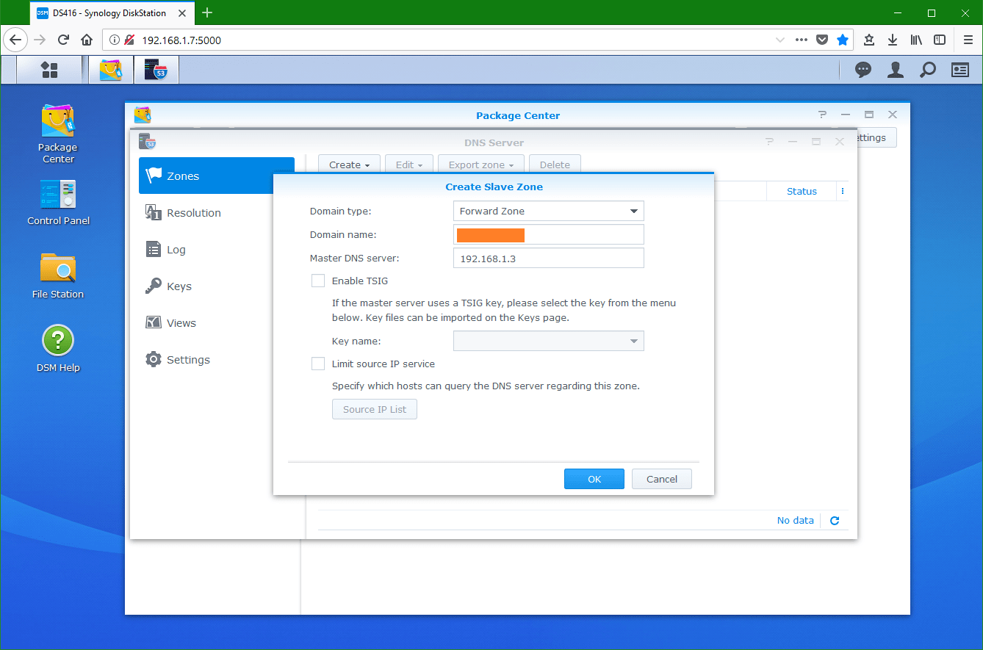This screenshot has height=650, width=983.
Task: Reload the page in Firefox
Action: click(64, 40)
